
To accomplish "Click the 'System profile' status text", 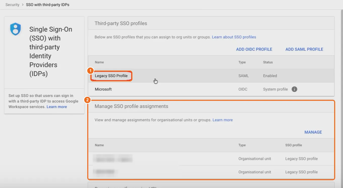I will pyautogui.click(x=275, y=89).
